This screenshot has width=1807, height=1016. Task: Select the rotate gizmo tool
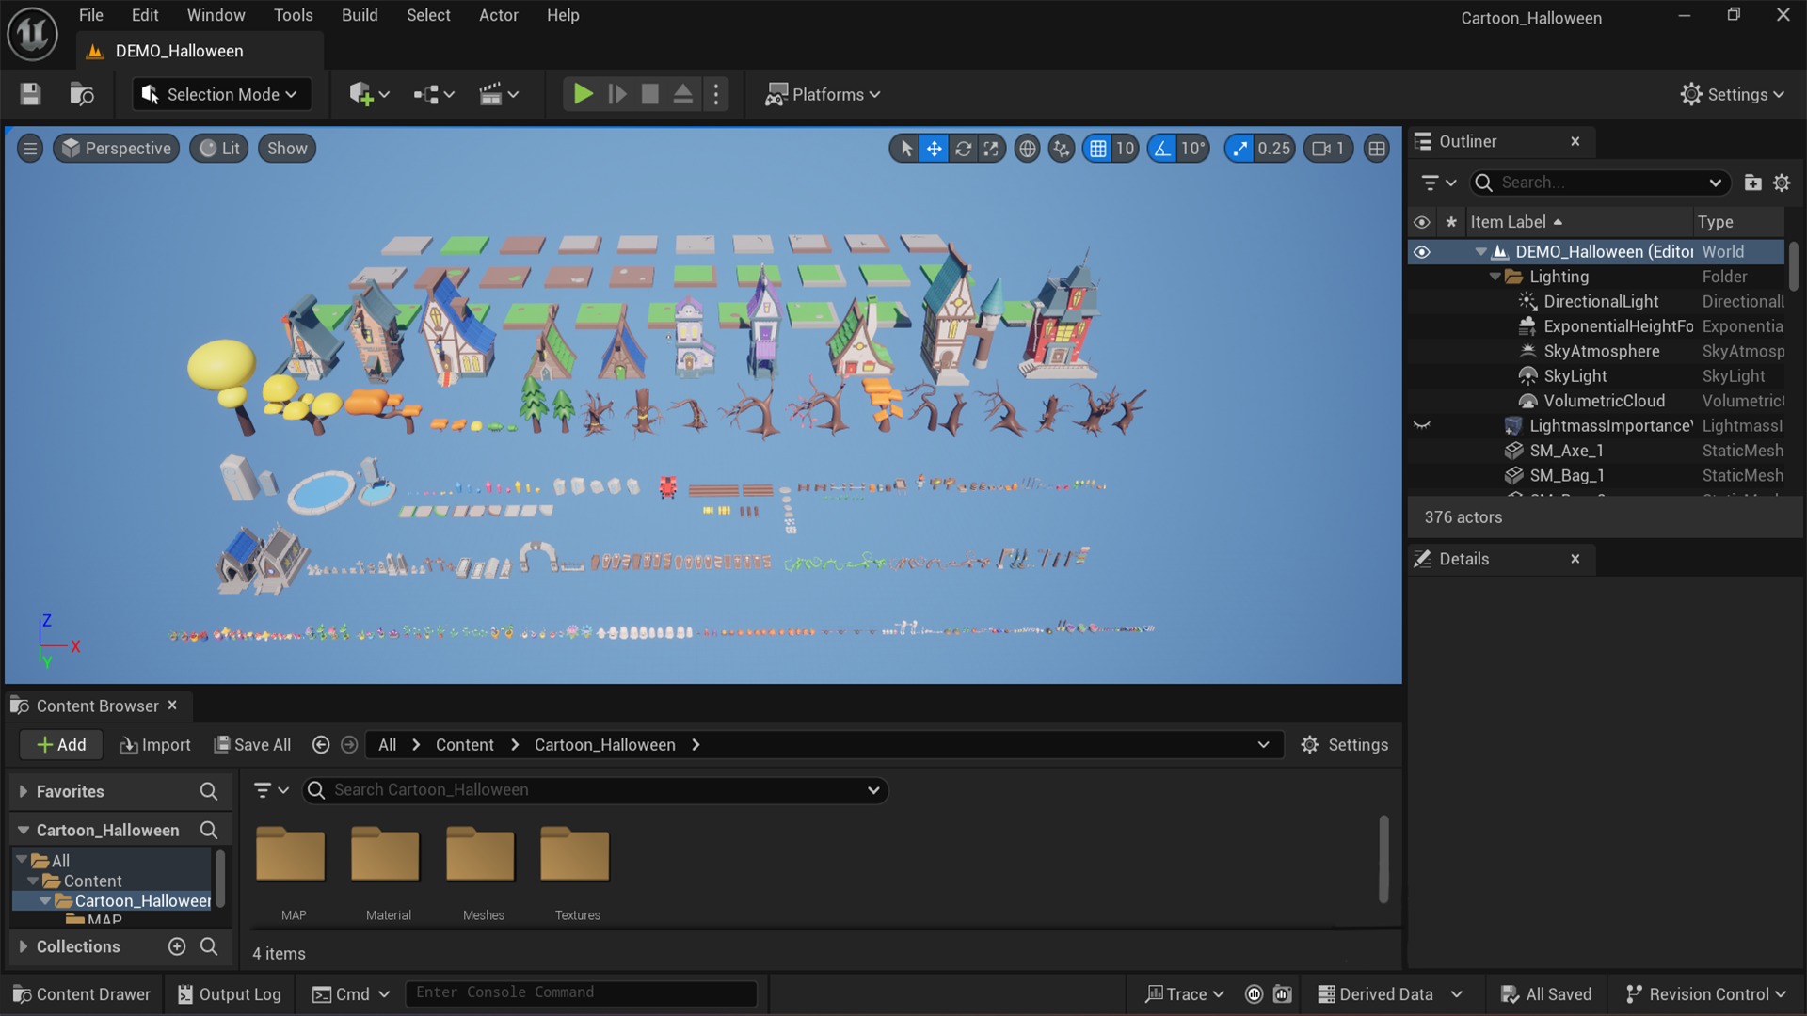click(x=963, y=149)
